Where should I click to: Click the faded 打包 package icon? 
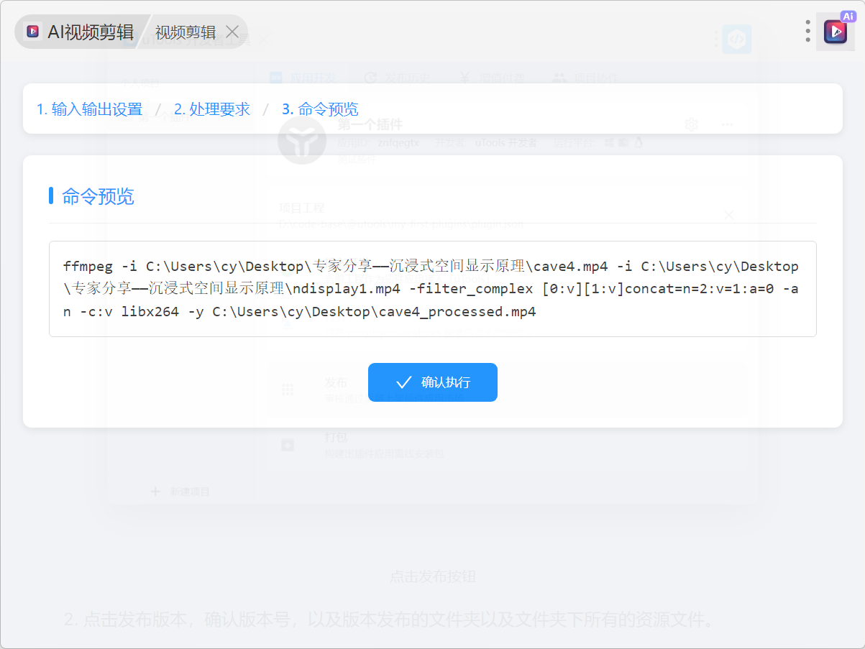click(x=288, y=445)
